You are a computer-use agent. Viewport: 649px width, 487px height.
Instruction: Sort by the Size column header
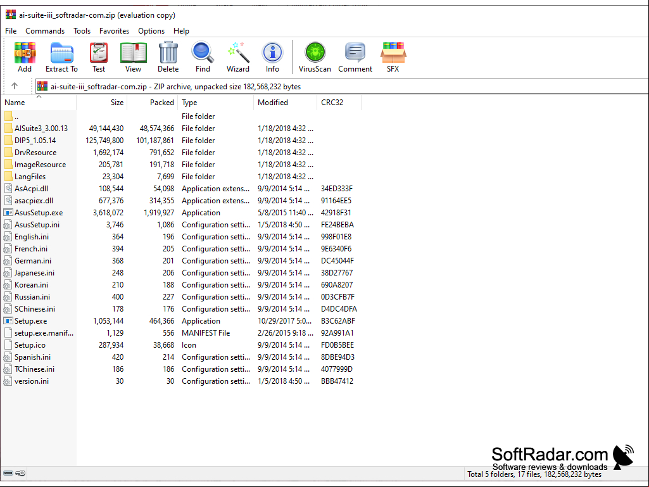point(102,103)
